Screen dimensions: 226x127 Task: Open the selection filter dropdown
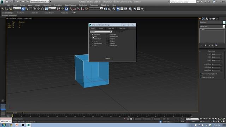[x=17, y=8]
